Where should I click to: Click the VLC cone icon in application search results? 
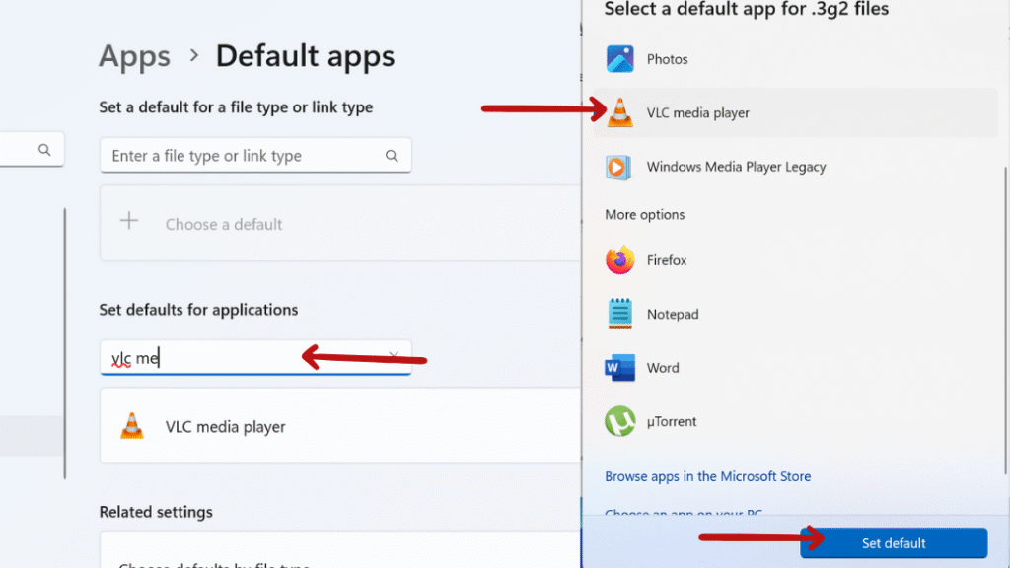[132, 426]
